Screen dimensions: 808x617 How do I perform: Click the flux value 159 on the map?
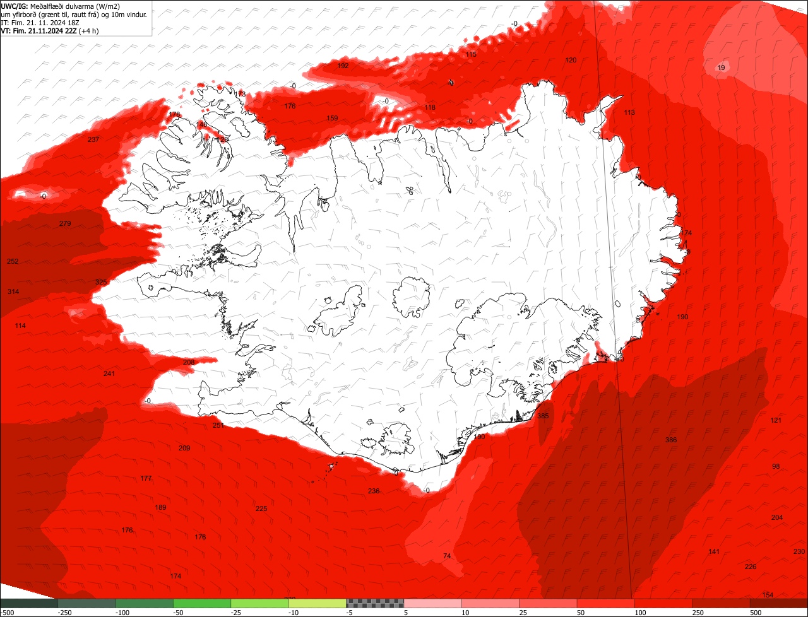click(332, 118)
